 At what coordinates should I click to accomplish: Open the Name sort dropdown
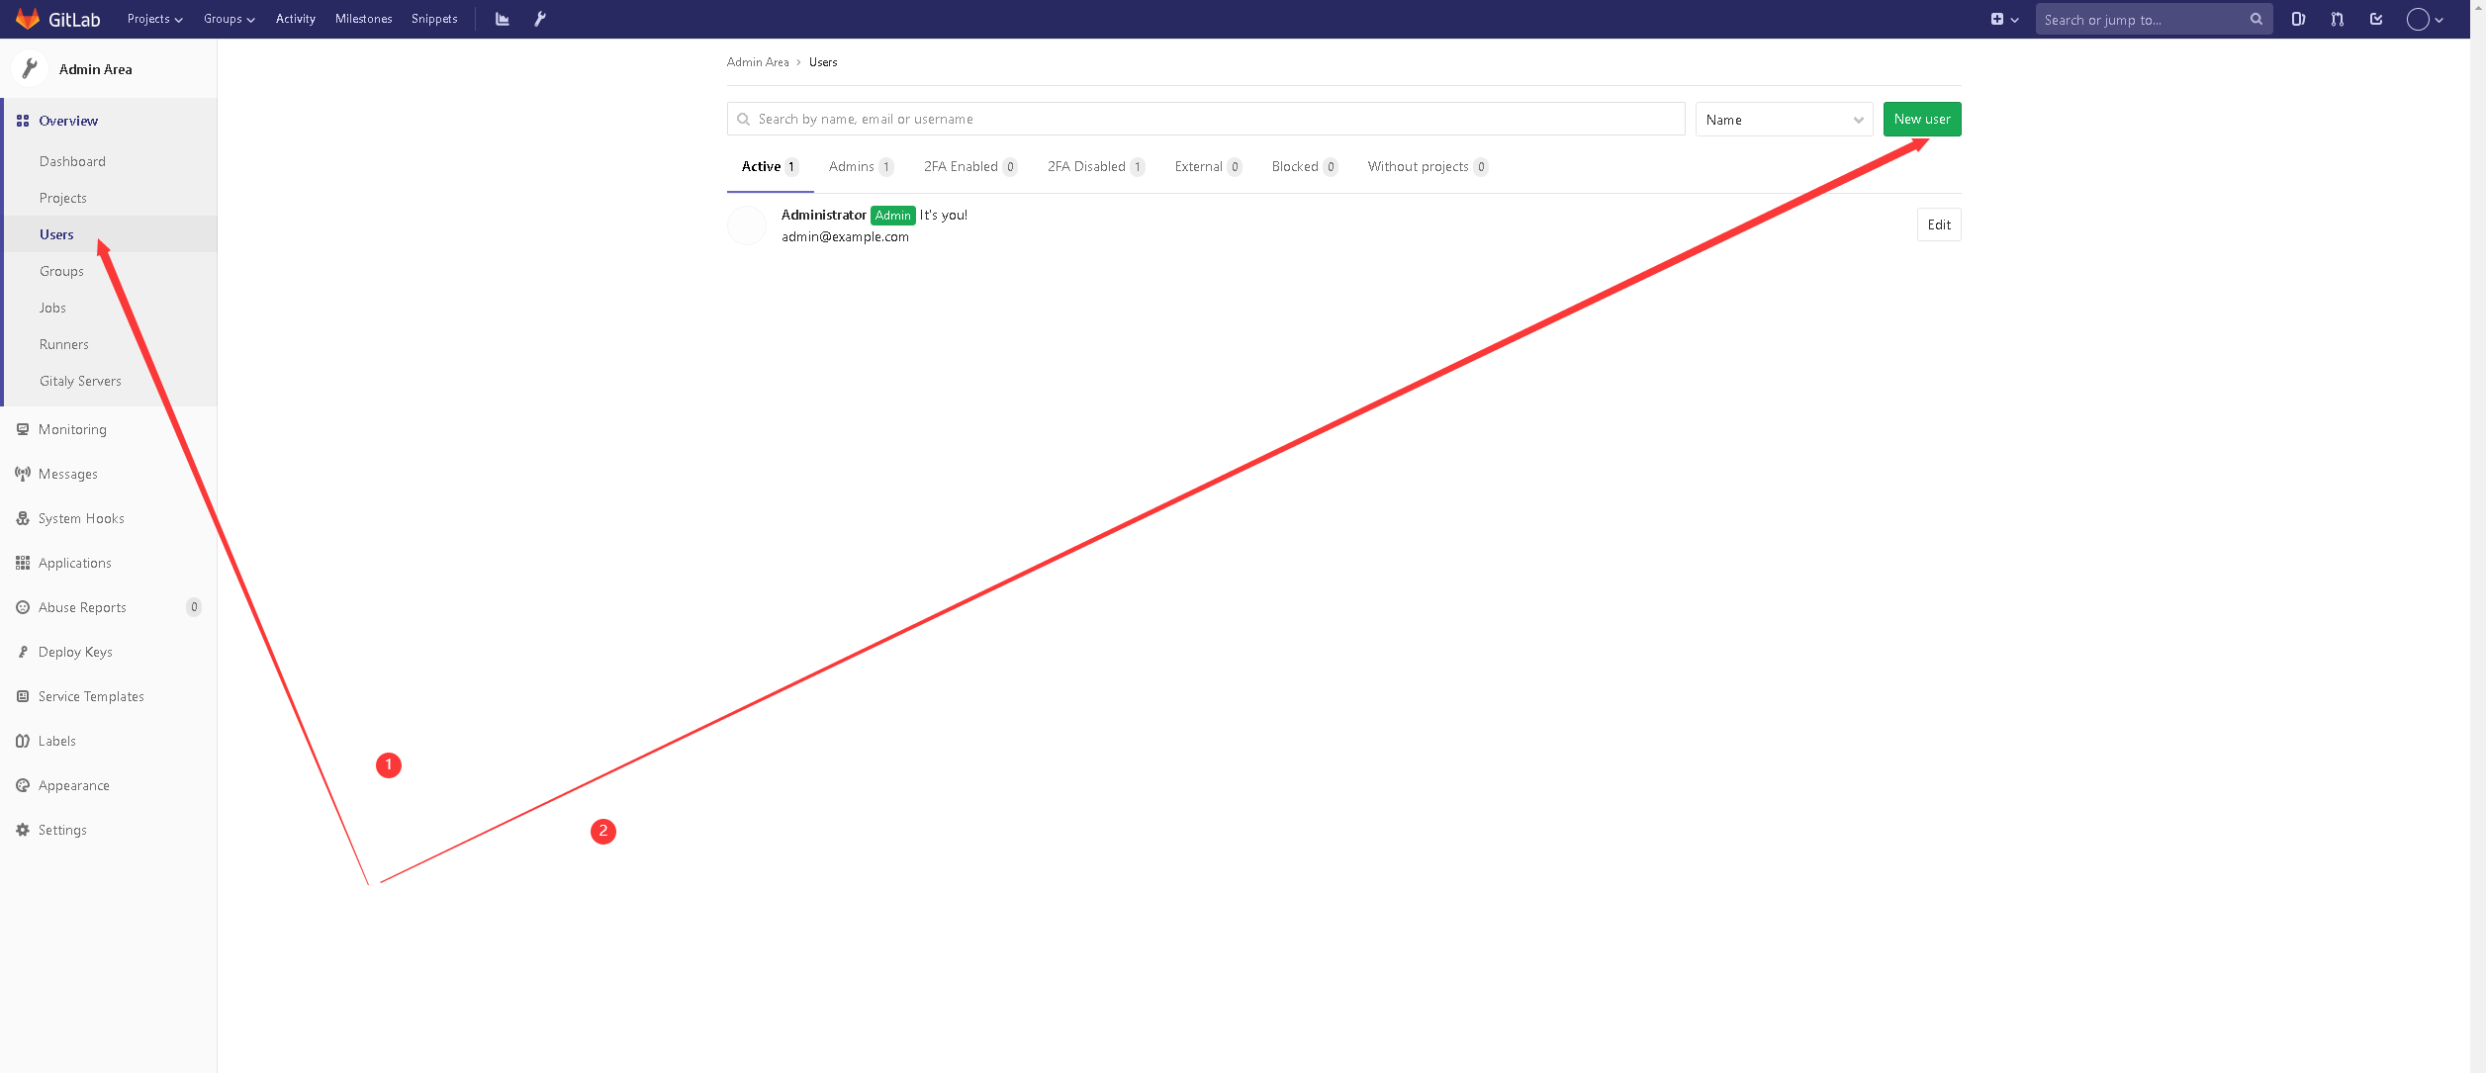click(1784, 120)
